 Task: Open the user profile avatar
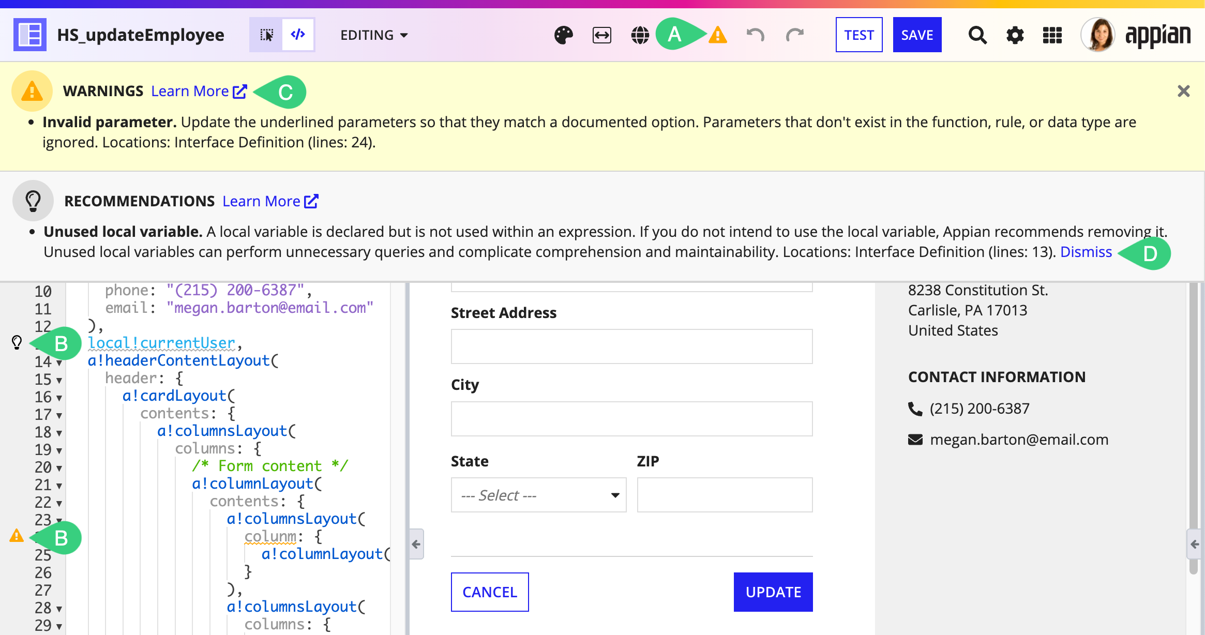click(1097, 35)
